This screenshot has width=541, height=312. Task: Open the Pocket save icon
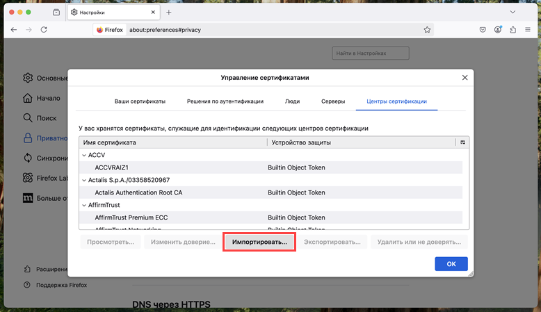[x=483, y=30]
